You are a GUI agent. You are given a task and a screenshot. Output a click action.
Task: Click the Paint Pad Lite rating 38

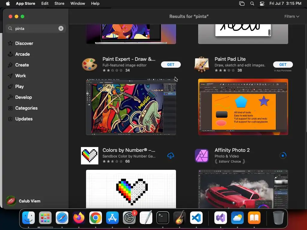click(x=240, y=70)
